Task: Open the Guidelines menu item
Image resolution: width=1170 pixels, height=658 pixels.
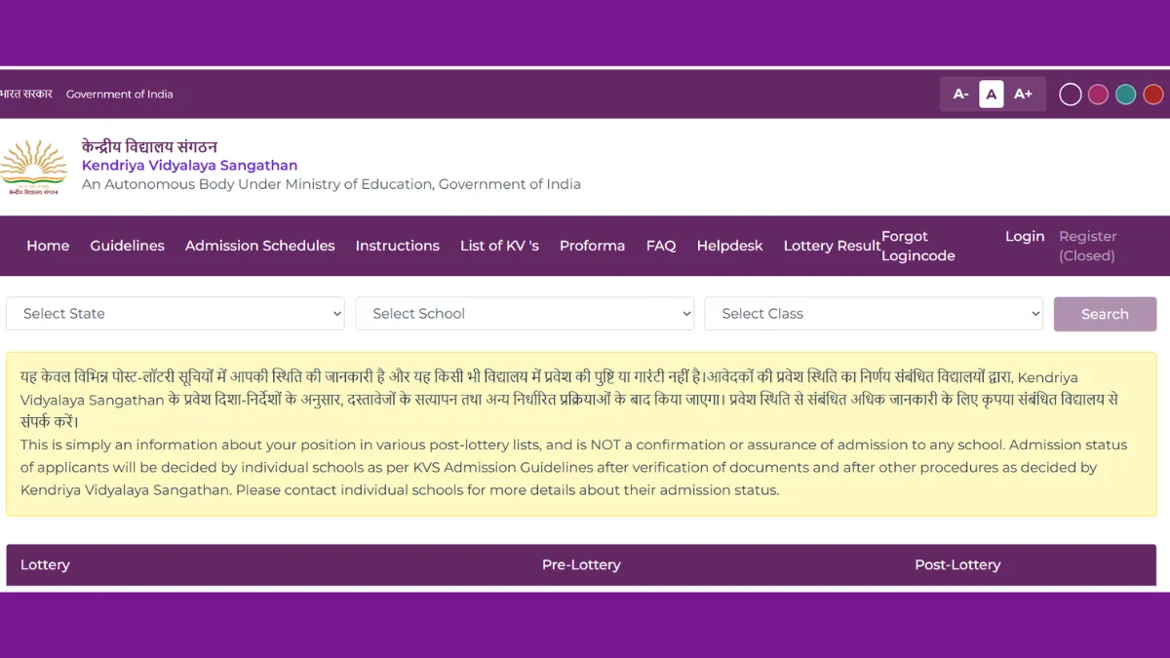Action: (127, 246)
